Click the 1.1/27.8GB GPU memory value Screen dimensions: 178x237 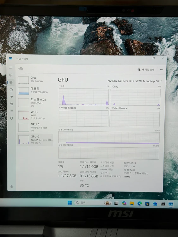coord(67,176)
